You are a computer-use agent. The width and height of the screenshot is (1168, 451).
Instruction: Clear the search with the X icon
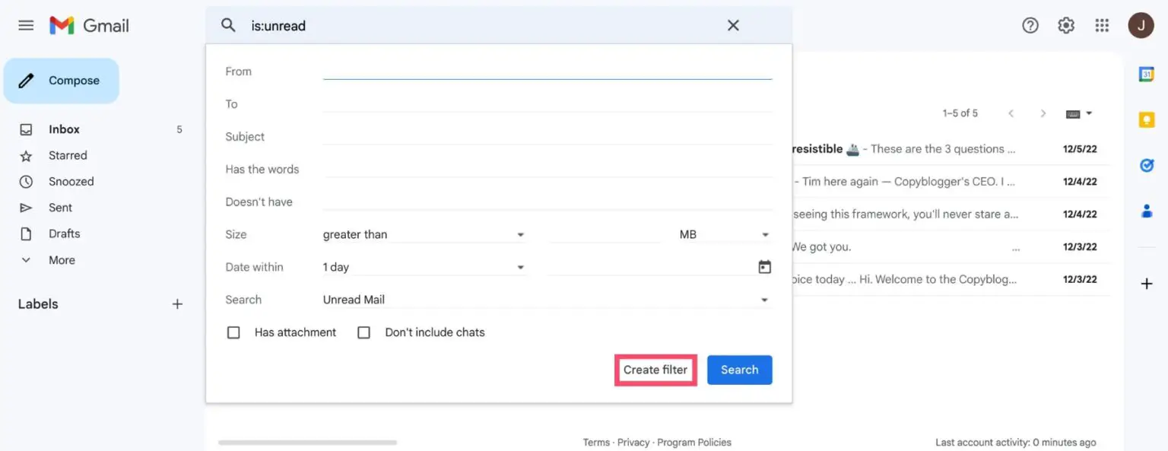coord(733,26)
